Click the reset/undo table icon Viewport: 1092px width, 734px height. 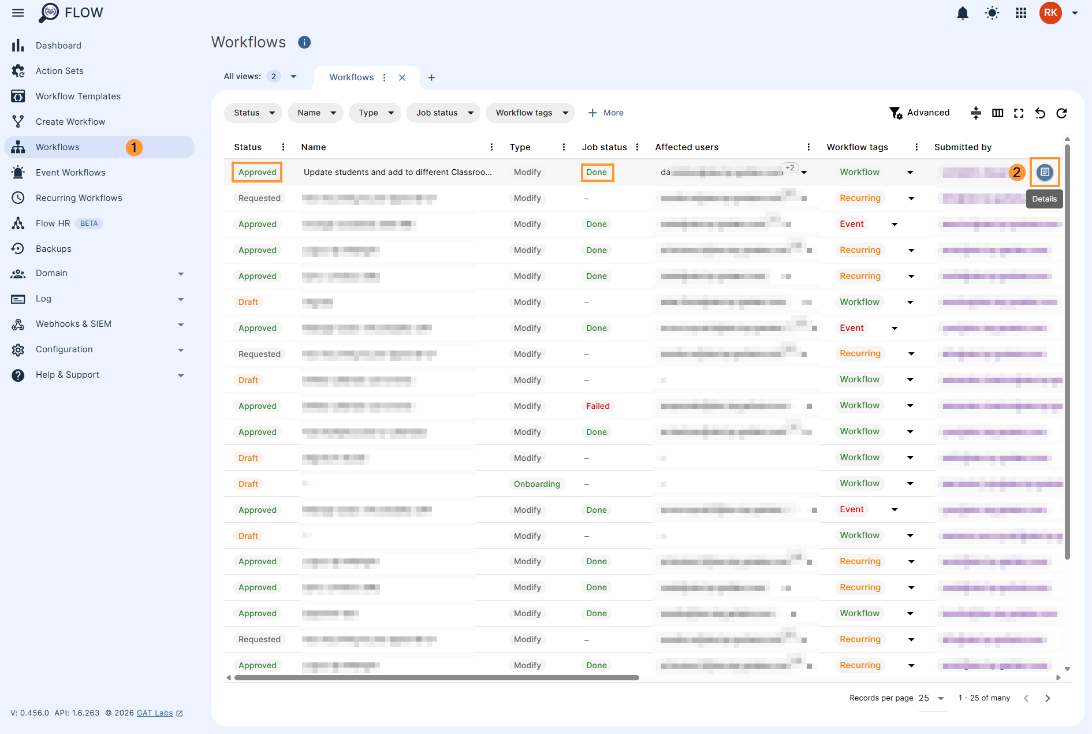1040,113
